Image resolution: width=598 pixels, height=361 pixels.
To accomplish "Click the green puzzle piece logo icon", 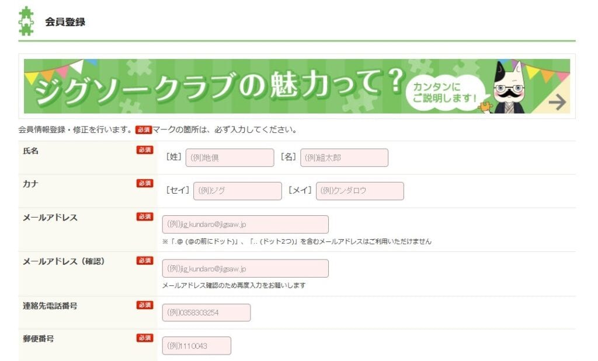I will click(x=26, y=21).
